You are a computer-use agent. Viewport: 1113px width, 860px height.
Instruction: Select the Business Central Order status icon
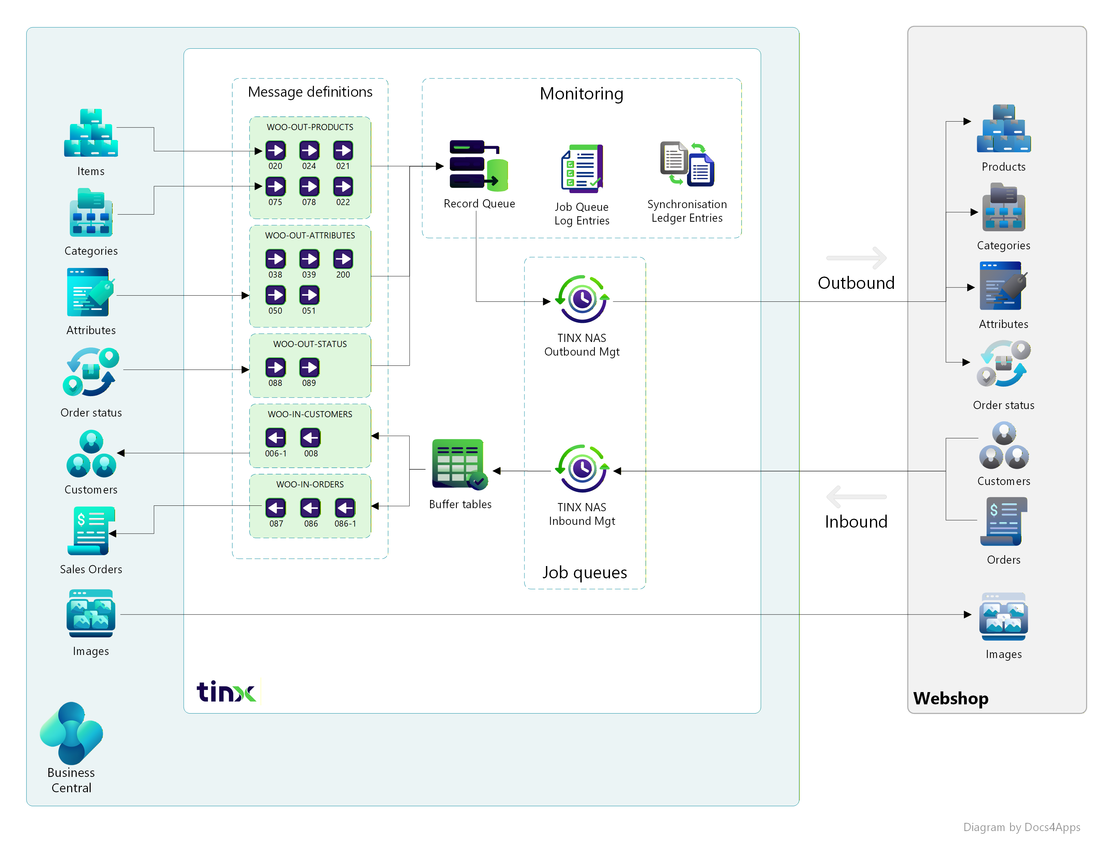tap(91, 372)
